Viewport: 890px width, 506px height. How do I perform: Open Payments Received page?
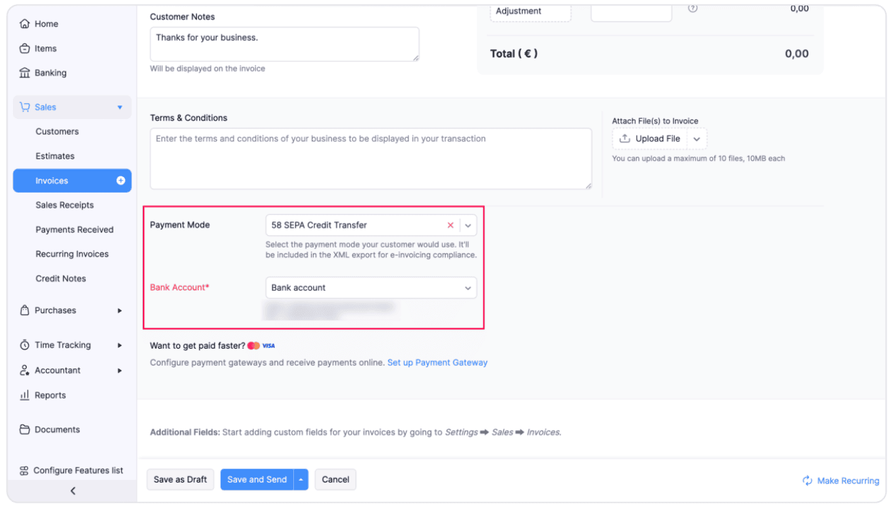tap(75, 230)
